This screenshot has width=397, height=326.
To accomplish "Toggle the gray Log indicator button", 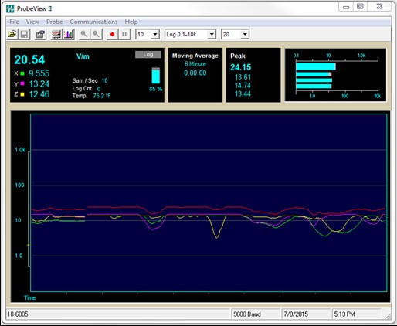I will (148, 54).
